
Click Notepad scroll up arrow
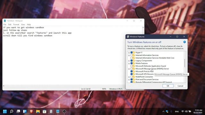pyautogui.click(x=143, y=27)
